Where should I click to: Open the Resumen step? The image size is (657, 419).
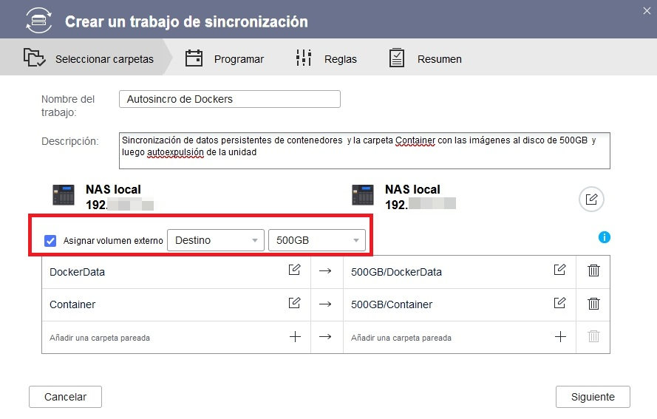425,59
